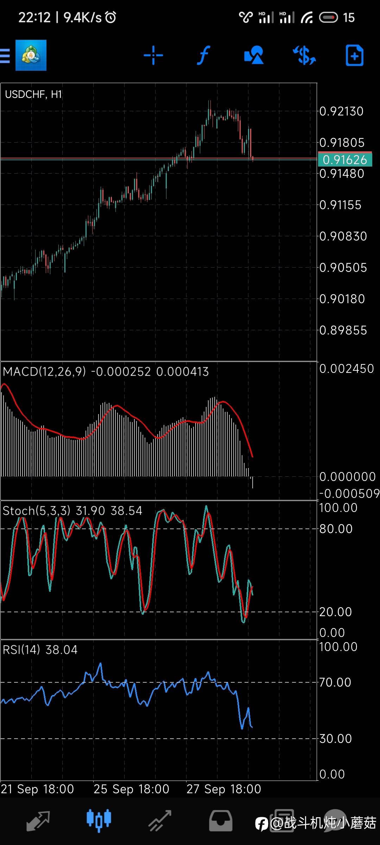Open the drawing objects shapes icon
Image resolution: width=380 pixels, height=845 pixels.
pyautogui.click(x=254, y=55)
